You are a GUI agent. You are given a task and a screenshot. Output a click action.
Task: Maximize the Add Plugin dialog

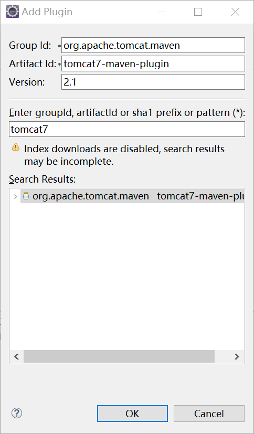(198, 12)
